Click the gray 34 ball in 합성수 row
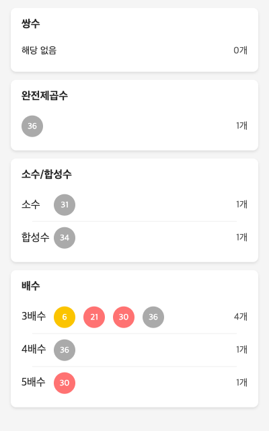269x431 pixels. (65, 238)
